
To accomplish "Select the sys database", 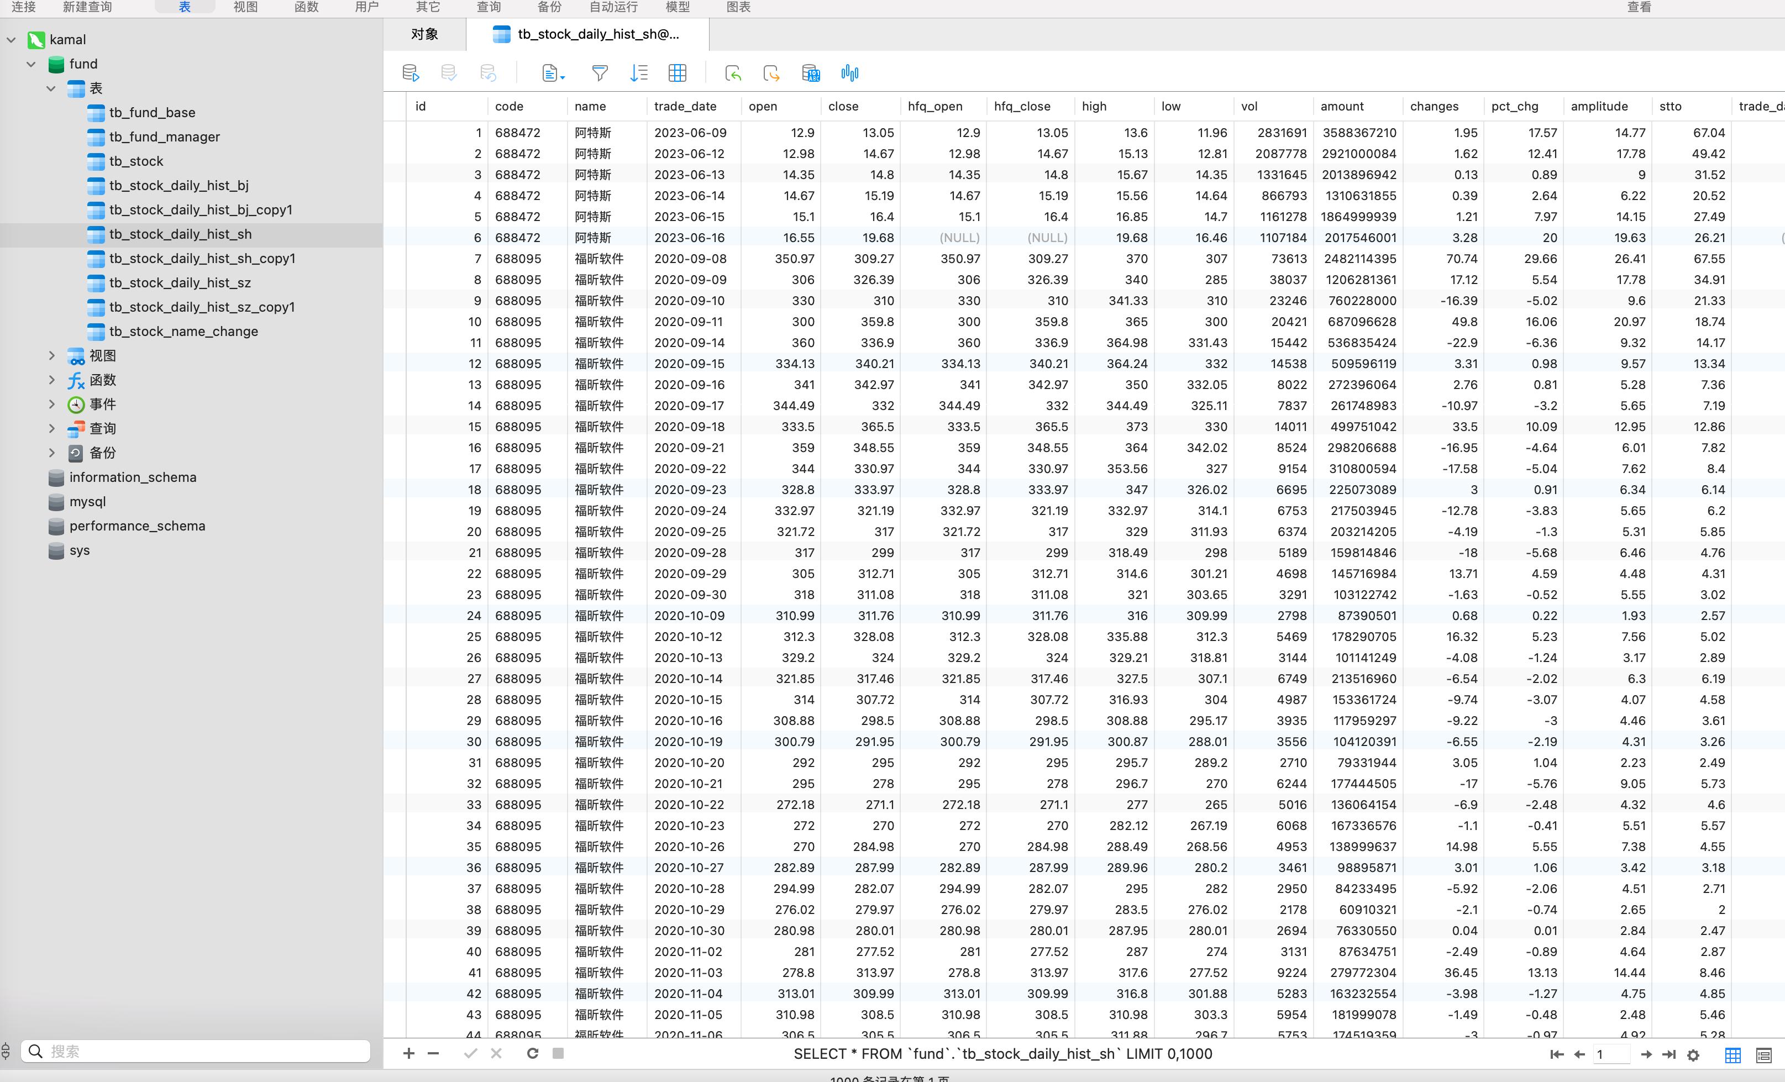I will click(x=80, y=550).
